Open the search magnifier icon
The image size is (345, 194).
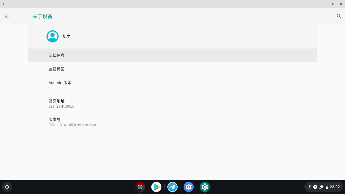(x=339, y=16)
